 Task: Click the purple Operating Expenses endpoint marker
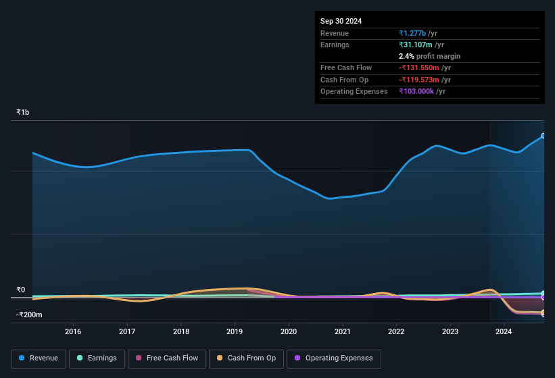(x=544, y=298)
